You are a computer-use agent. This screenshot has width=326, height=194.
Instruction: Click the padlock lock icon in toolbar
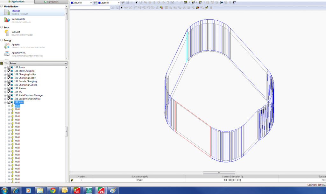(x=136, y=3)
